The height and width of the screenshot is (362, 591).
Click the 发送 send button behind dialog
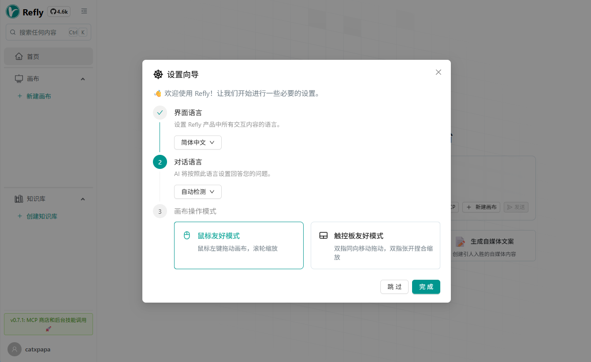tap(516, 207)
